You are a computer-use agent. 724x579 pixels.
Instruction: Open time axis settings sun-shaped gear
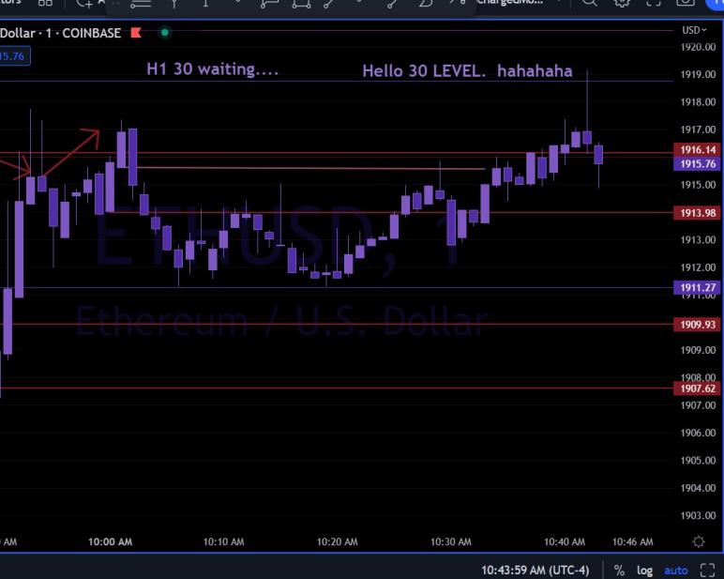(x=699, y=541)
